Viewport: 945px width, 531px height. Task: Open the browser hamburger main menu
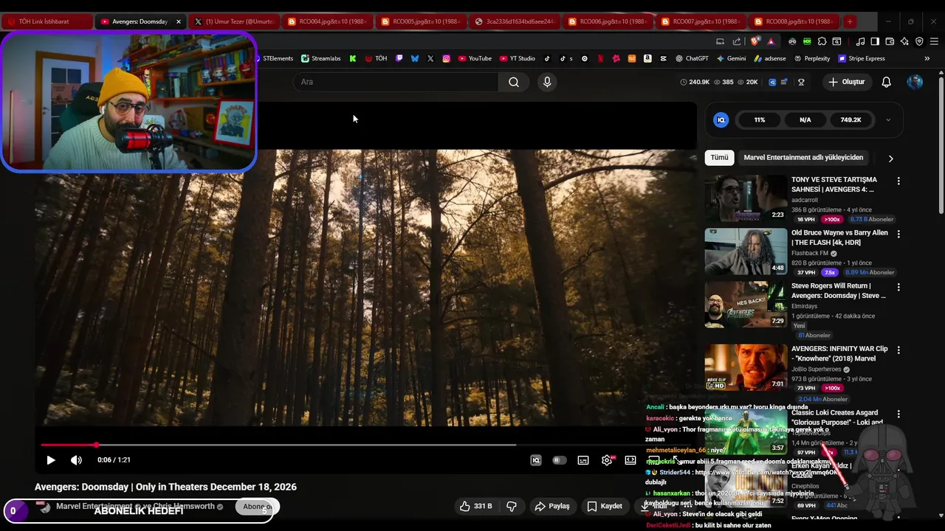point(934,41)
